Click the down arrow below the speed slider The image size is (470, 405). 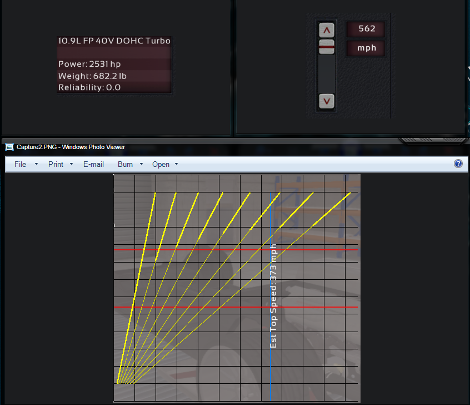(327, 101)
